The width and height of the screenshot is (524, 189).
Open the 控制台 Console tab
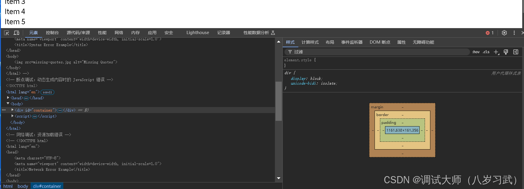(52, 33)
